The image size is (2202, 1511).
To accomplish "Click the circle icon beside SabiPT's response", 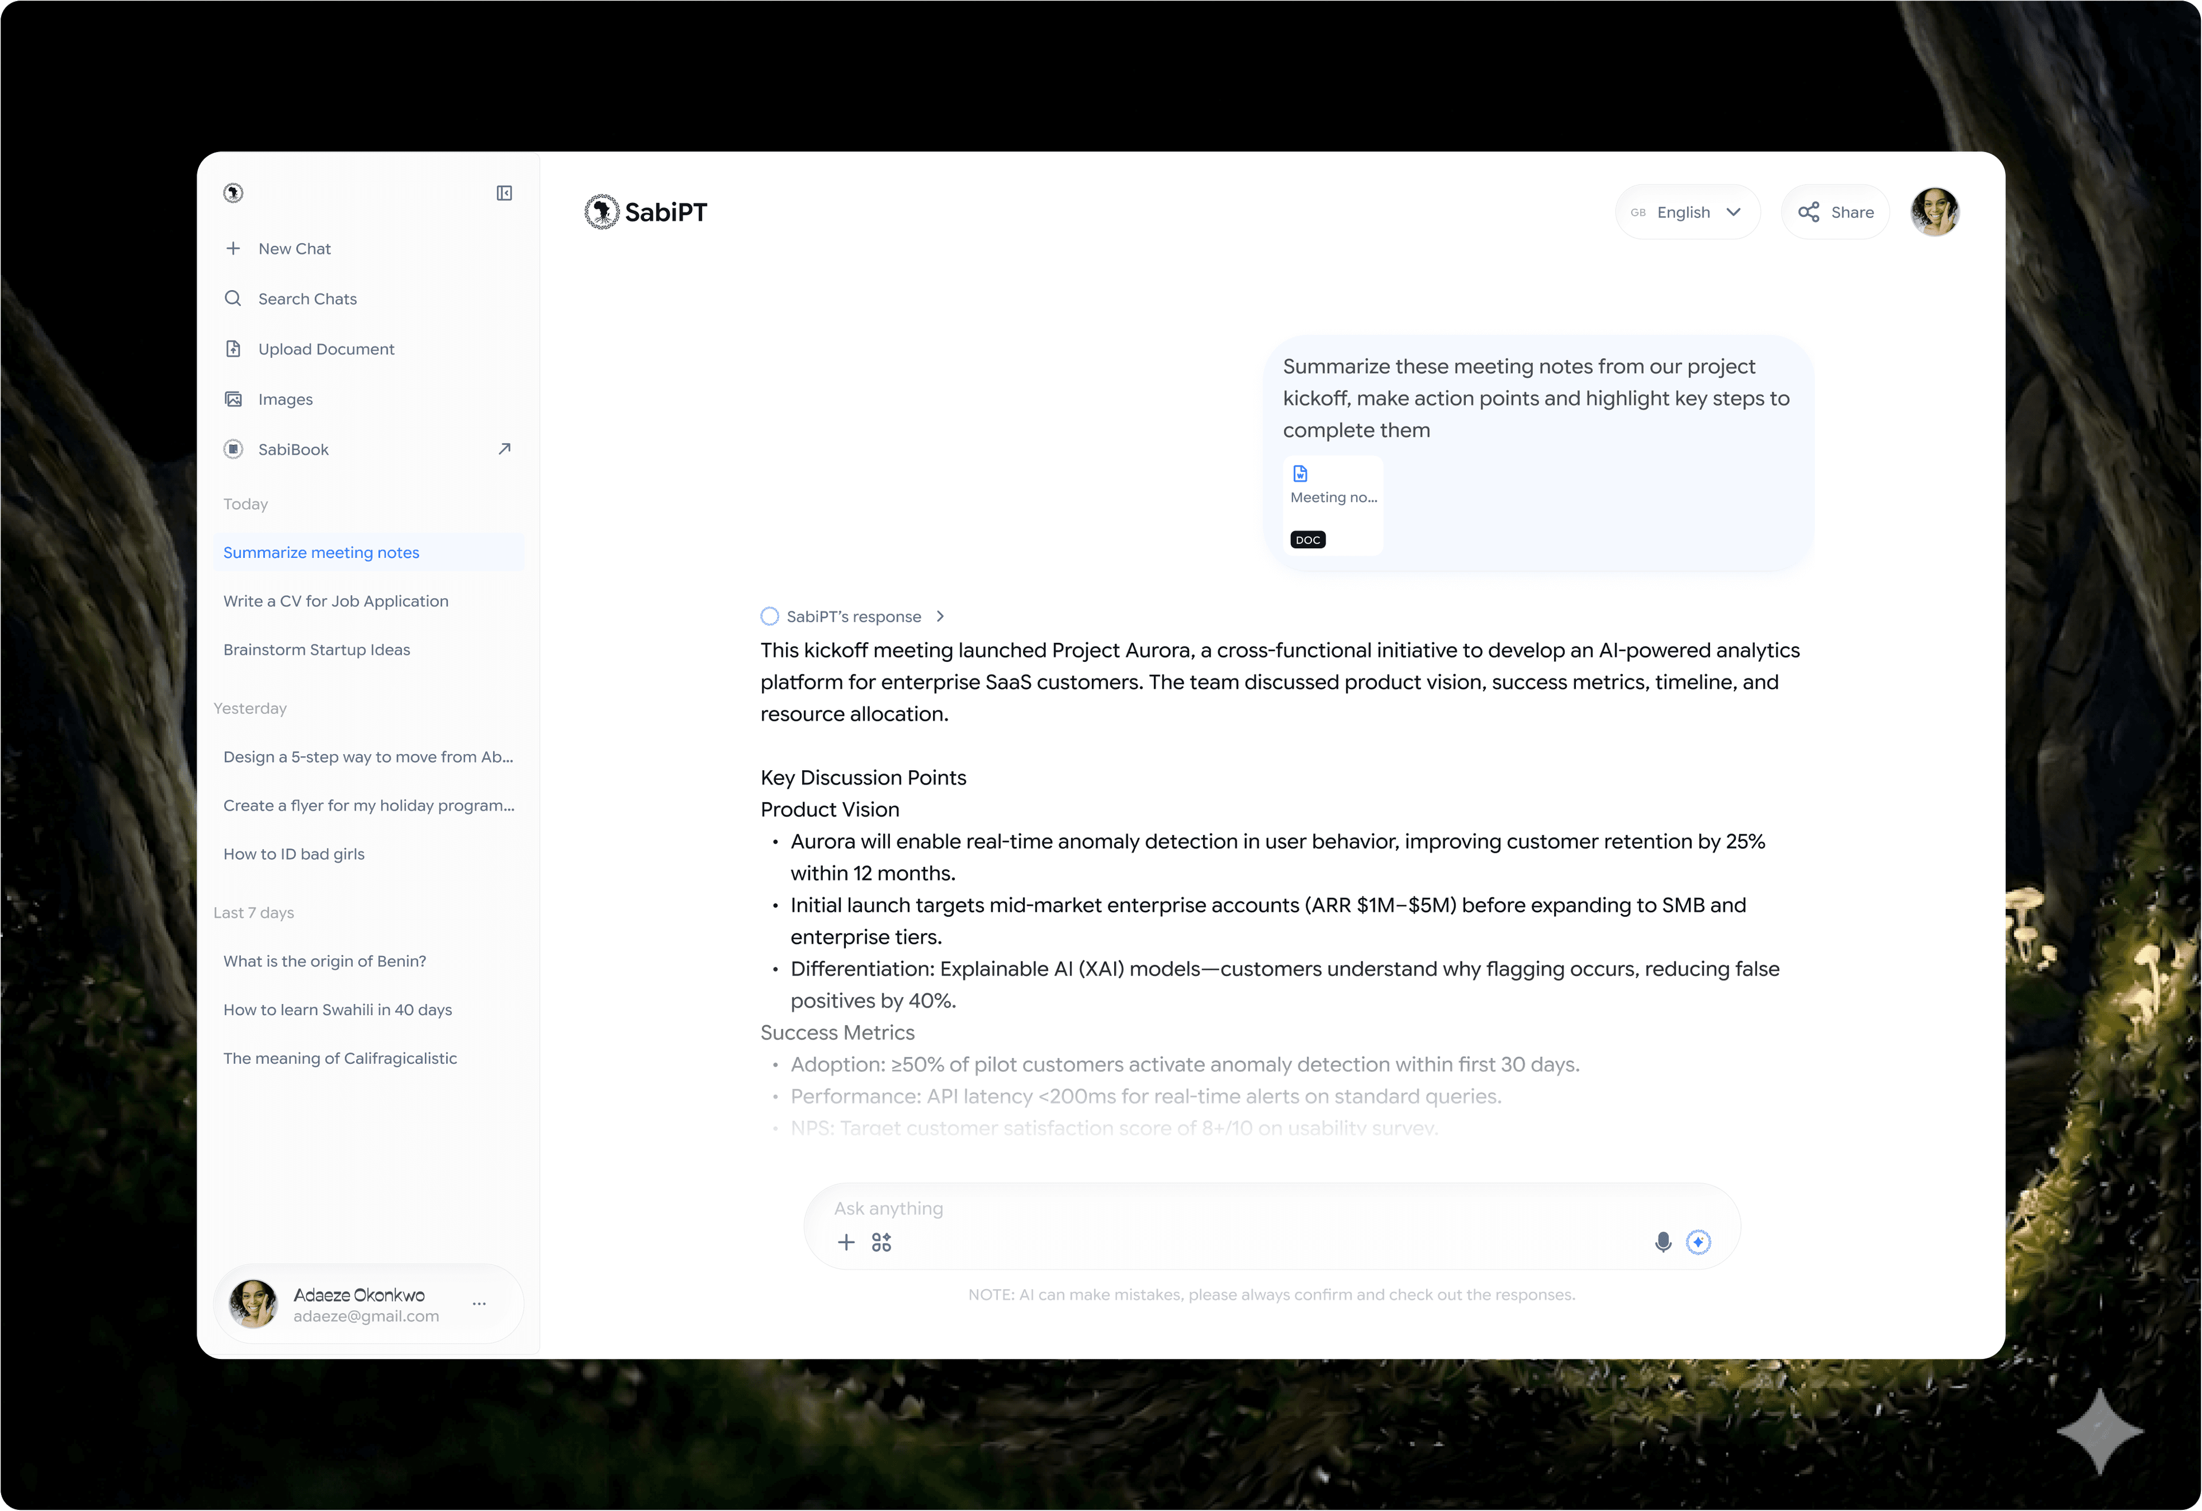I will coord(770,616).
